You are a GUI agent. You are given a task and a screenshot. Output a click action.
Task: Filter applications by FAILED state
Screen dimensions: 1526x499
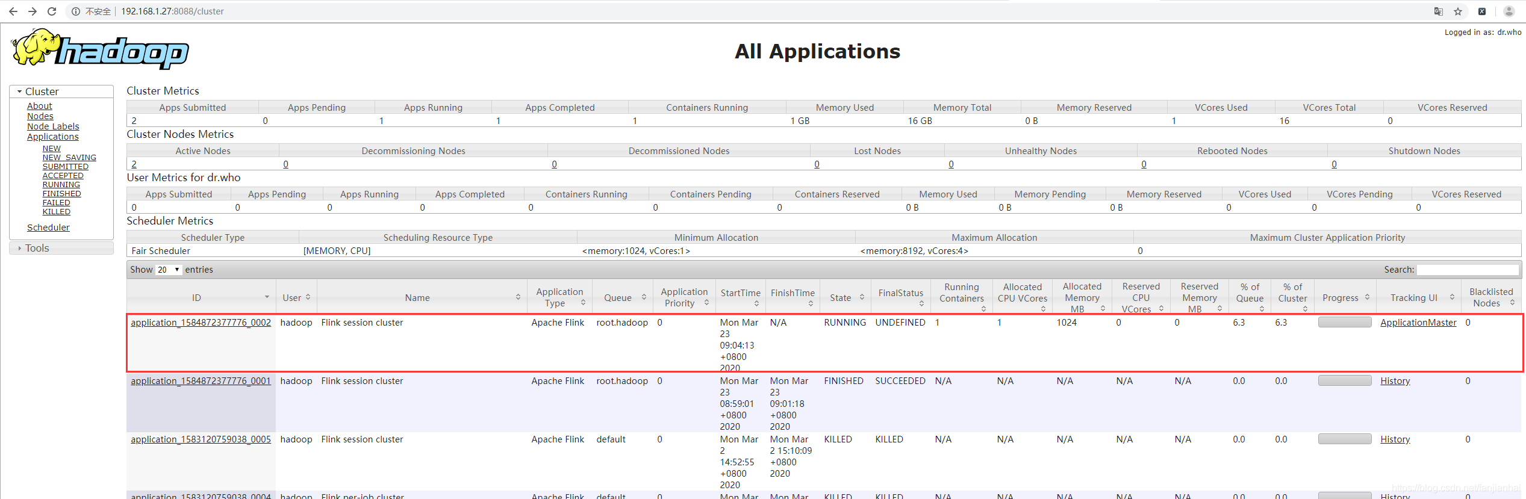[x=57, y=203]
